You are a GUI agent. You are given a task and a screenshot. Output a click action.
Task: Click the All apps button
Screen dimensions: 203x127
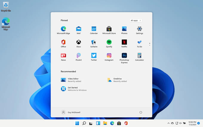pyautogui.click(x=136, y=20)
